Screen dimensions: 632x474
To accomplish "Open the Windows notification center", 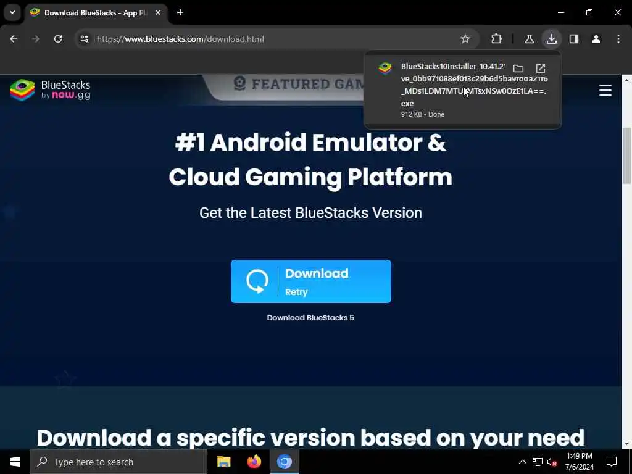I will pyautogui.click(x=612, y=462).
